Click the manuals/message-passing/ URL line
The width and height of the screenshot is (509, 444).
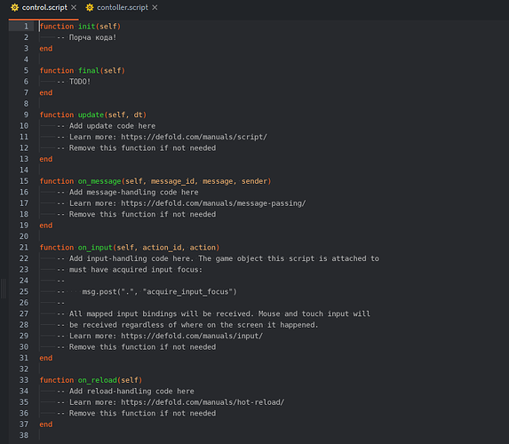point(181,203)
